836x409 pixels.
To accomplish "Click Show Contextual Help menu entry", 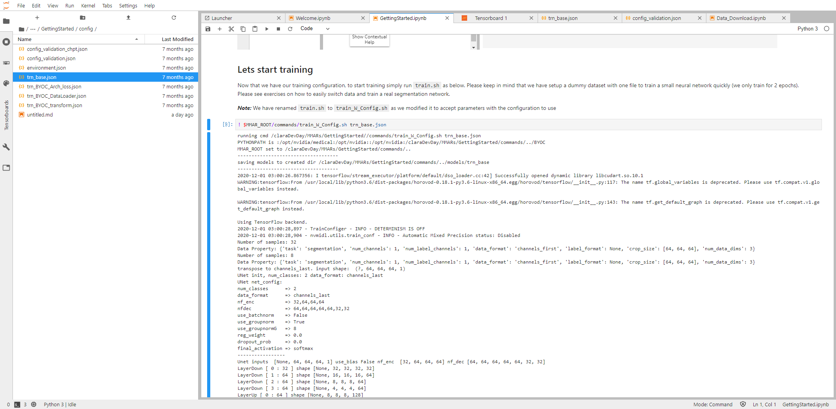I will (x=369, y=39).
